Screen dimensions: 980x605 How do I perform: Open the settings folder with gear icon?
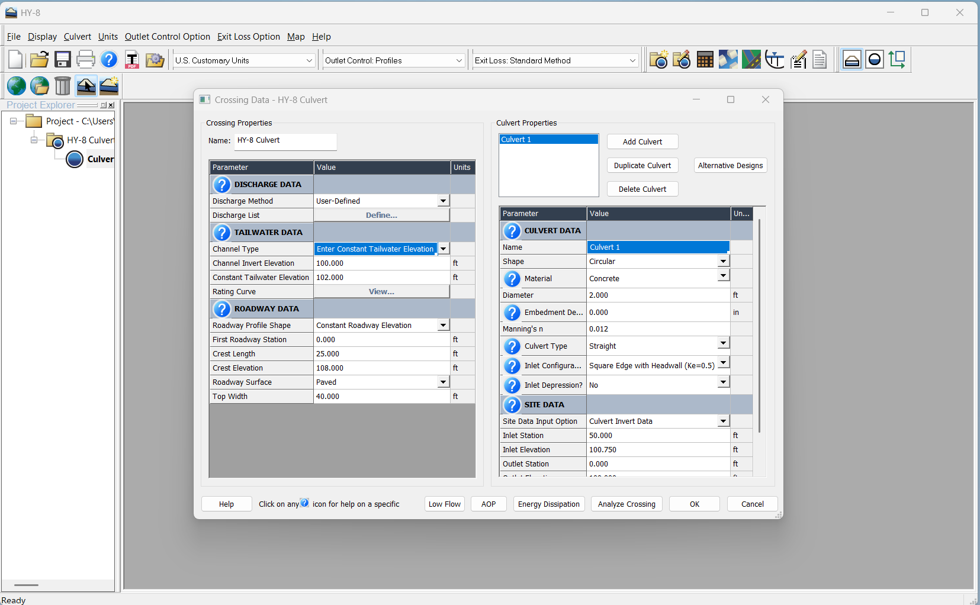click(x=155, y=60)
